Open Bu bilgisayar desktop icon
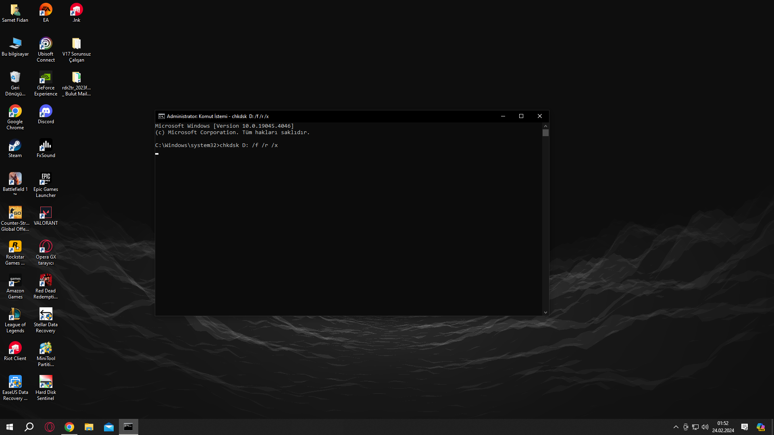Image resolution: width=774 pixels, height=435 pixels. coord(15,47)
